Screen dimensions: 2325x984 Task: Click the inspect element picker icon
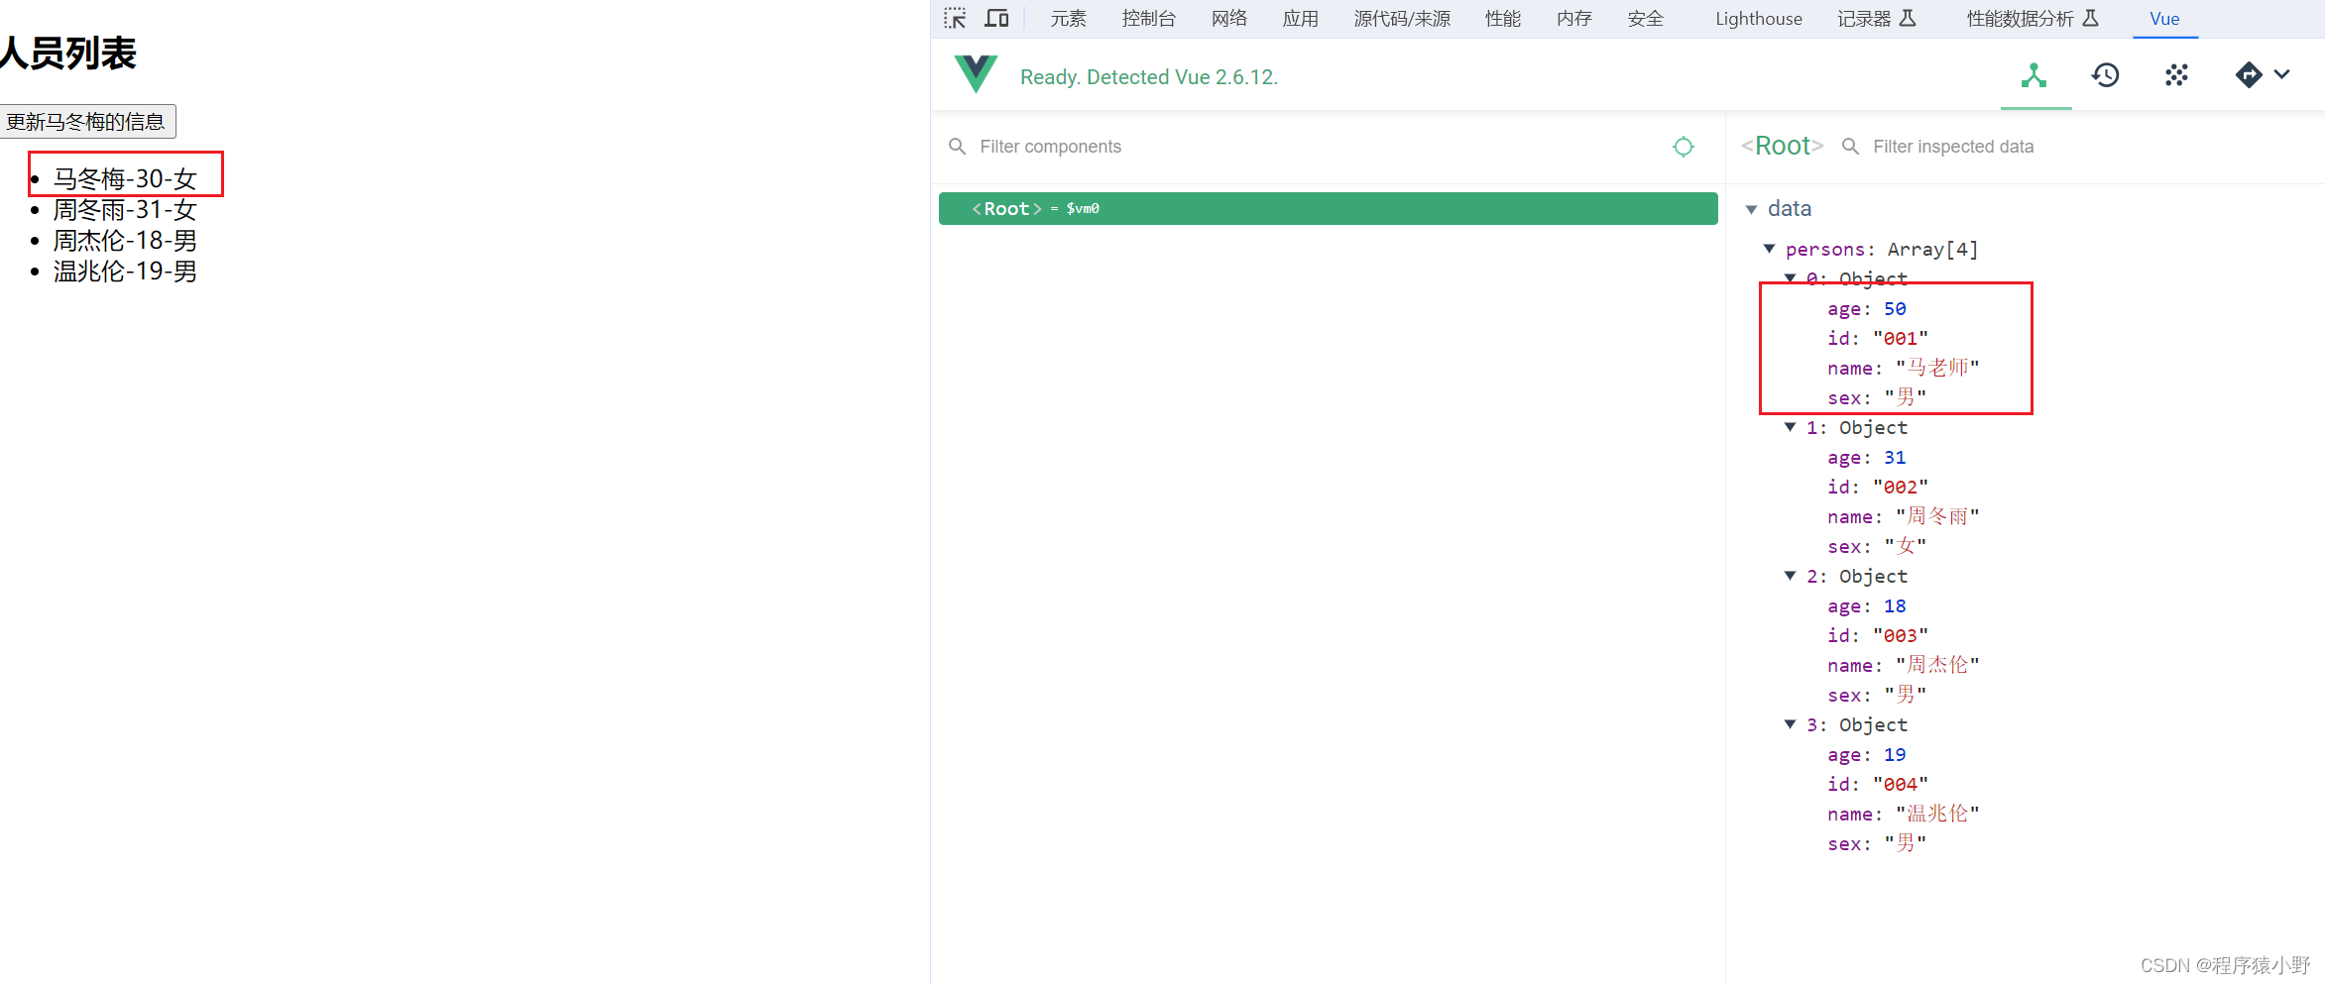(x=954, y=19)
